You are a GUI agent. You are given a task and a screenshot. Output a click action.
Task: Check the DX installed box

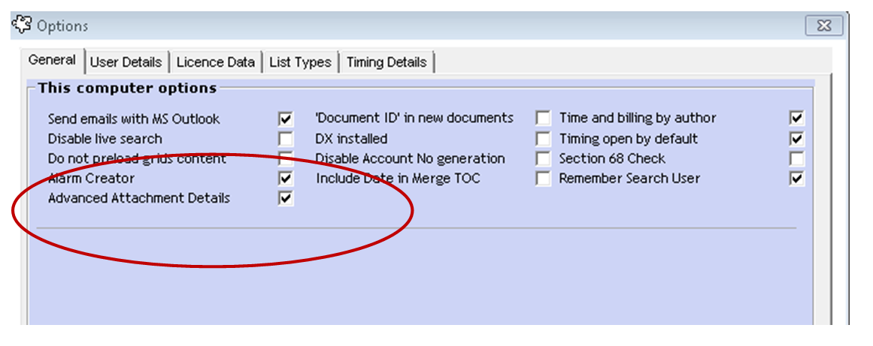click(543, 138)
